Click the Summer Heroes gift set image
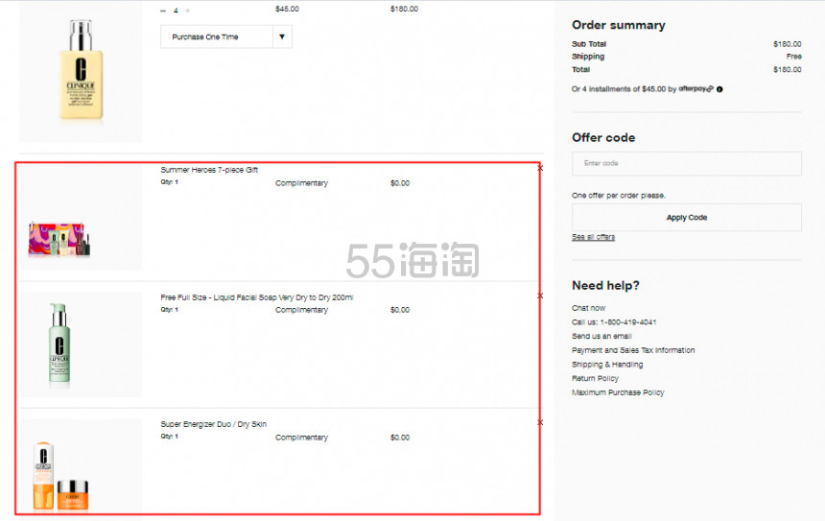 [x=59, y=239]
